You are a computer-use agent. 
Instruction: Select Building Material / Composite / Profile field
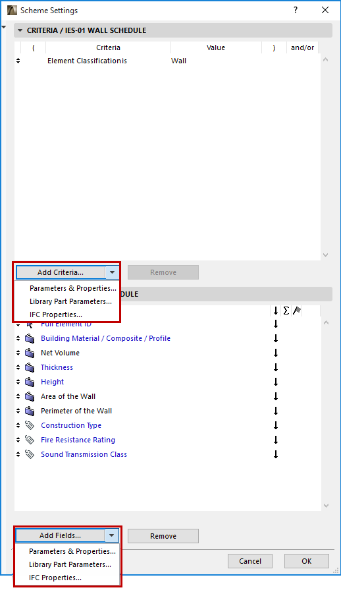105,338
